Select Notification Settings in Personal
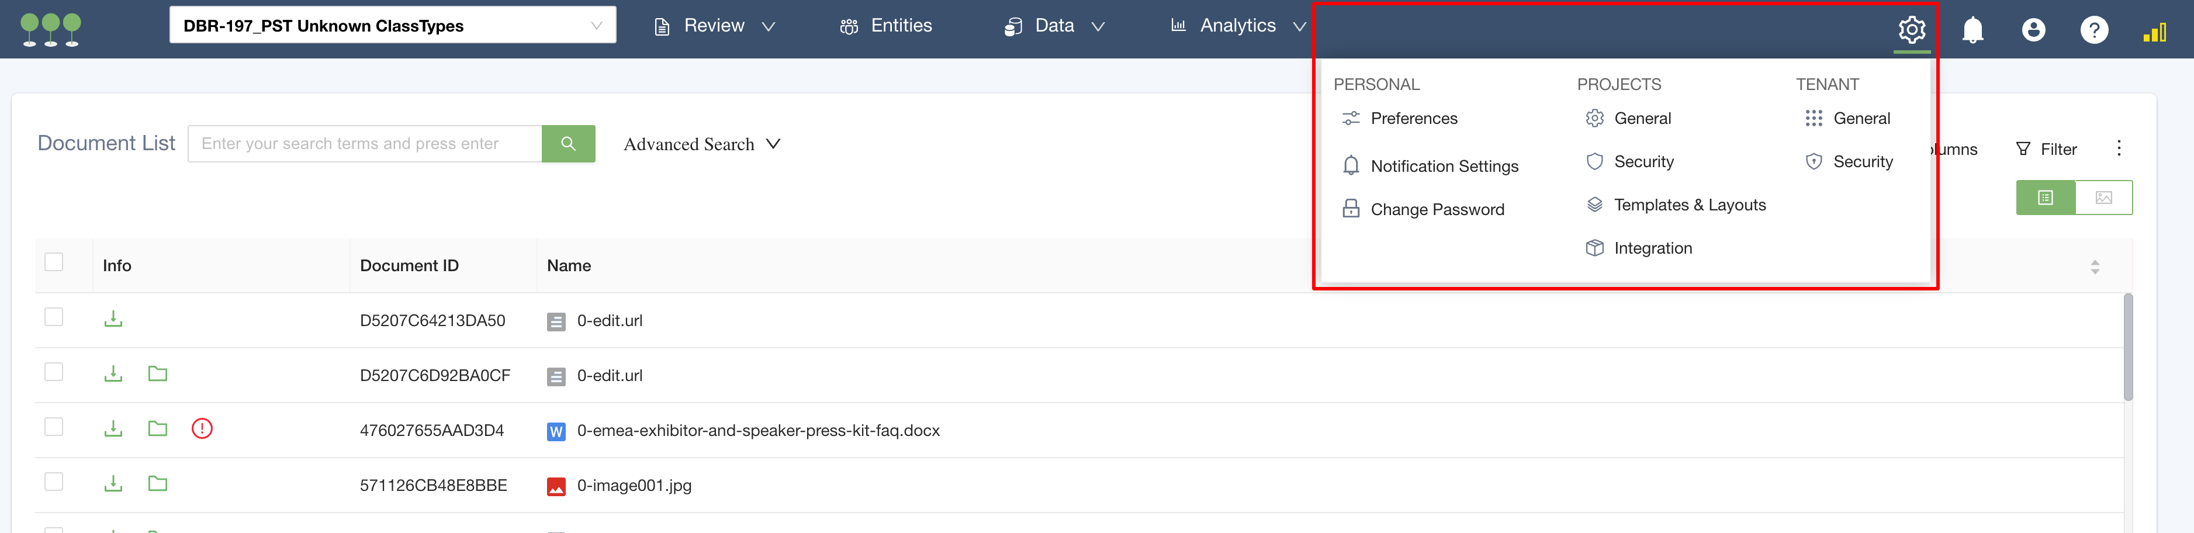Screen dimensions: 2194x533 (x=1444, y=166)
